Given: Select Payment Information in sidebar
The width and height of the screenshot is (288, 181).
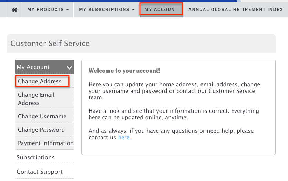Looking at the screenshot, I should [45, 143].
